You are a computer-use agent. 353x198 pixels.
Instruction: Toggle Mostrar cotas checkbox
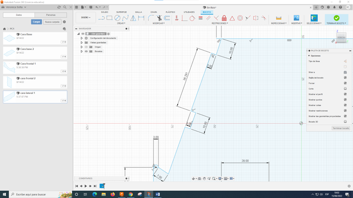345,105
